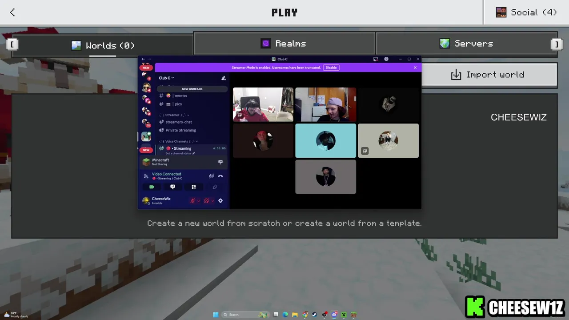This screenshot has height=320, width=569.
Task: Collapse the Voice Channels category
Action: pos(178,141)
